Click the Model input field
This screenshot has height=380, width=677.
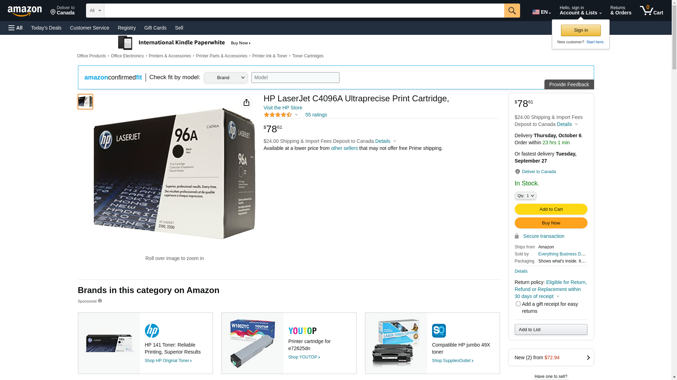pyautogui.click(x=295, y=78)
